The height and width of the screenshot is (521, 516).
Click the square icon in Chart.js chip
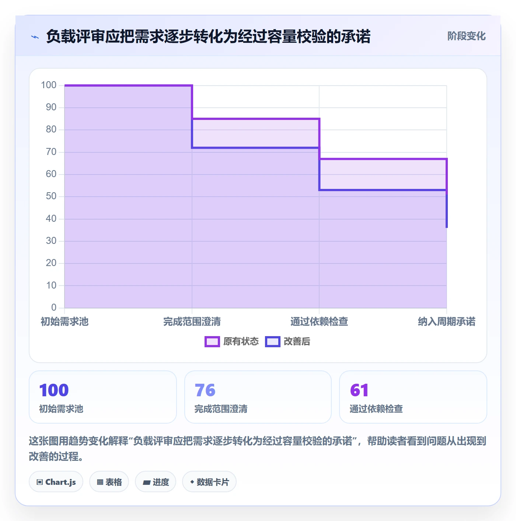tap(40, 482)
